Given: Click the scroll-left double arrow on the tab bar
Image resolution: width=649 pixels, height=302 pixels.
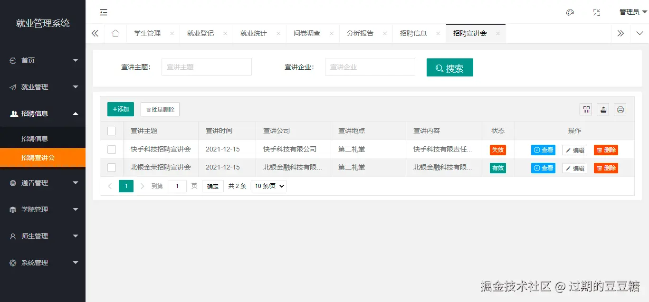Looking at the screenshot, I should pos(95,33).
